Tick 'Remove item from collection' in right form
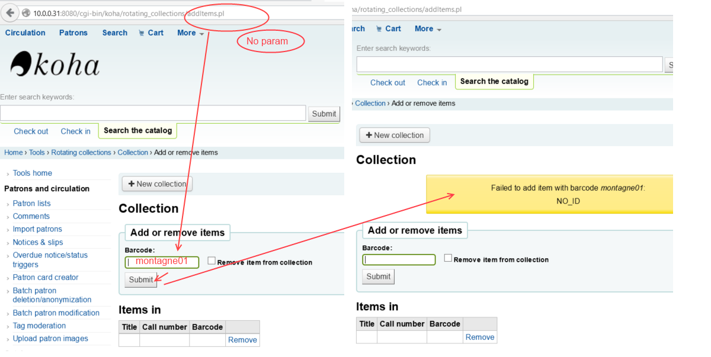711x357 pixels. (x=448, y=258)
